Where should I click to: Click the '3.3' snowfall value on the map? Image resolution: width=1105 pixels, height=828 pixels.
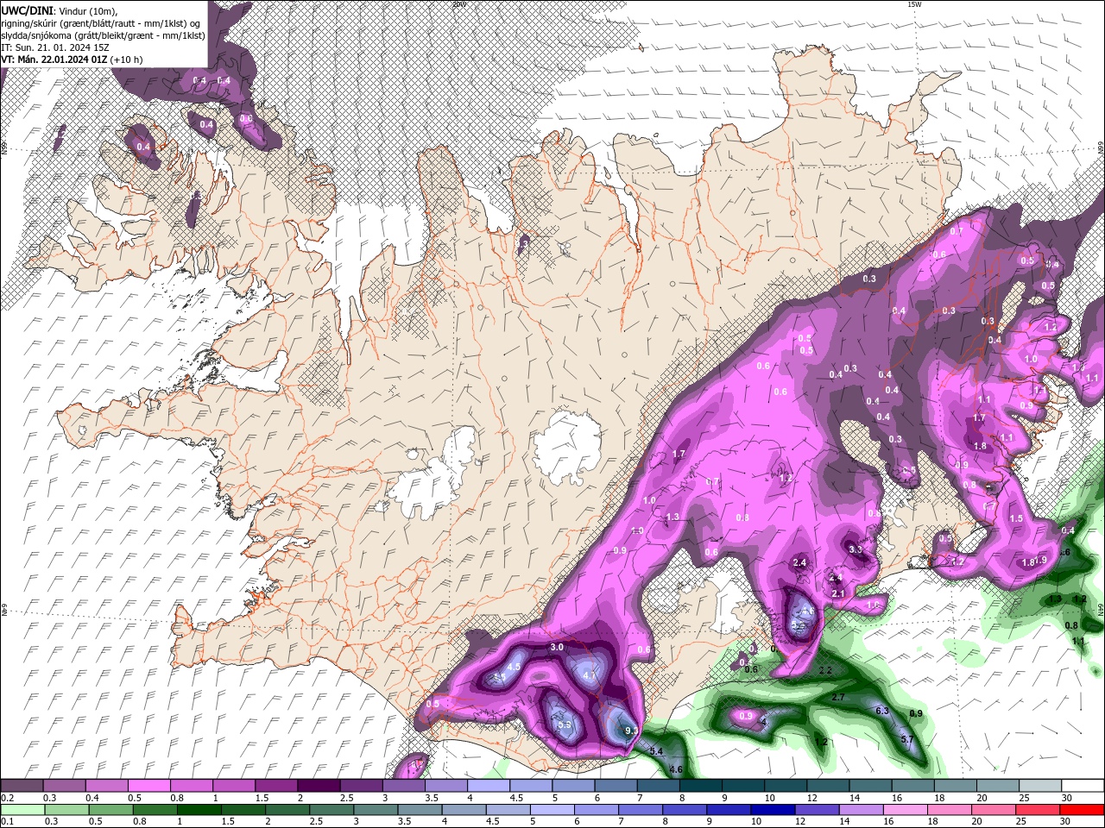click(x=856, y=549)
